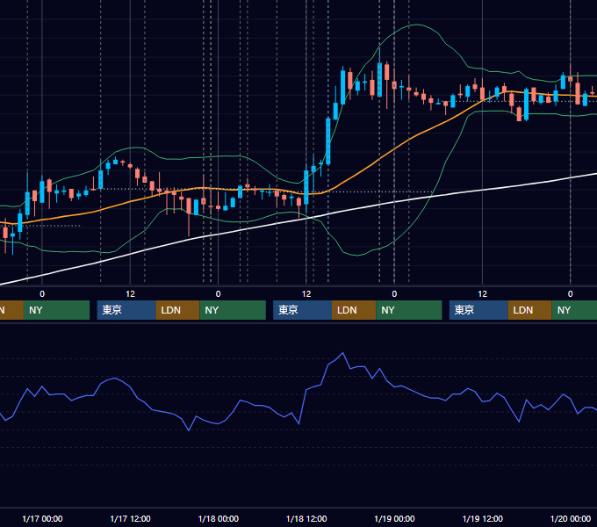This screenshot has width=597, height=527.
Task: Click the NY session block spanning 1/19 00:00
Action: coord(409,310)
